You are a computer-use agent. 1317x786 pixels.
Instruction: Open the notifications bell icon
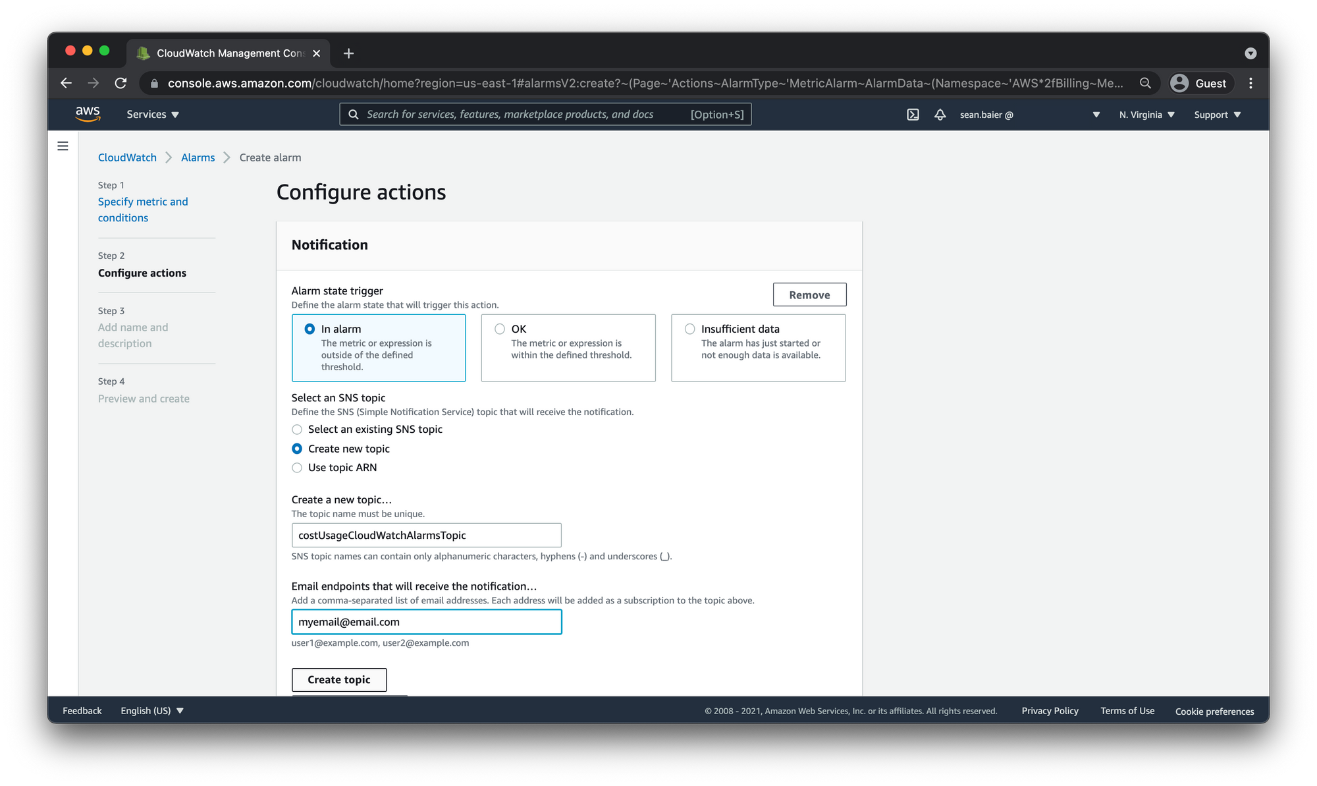940,115
